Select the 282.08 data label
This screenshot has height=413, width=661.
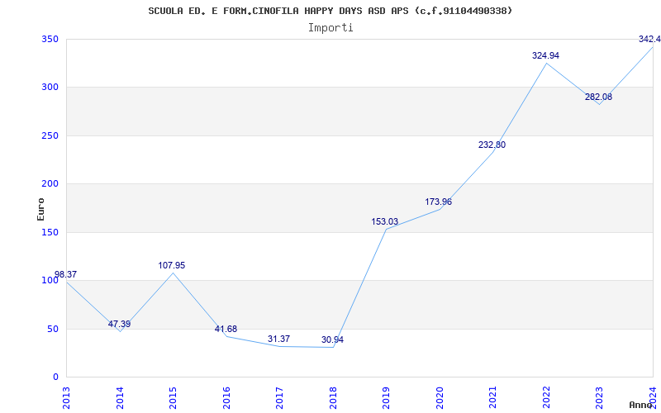[x=598, y=97]
